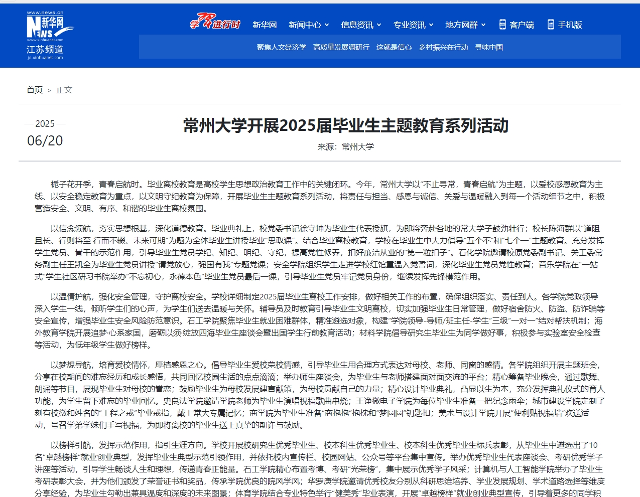Click the 江苏频道 channel title
640x497 pixels.
pos(45,50)
